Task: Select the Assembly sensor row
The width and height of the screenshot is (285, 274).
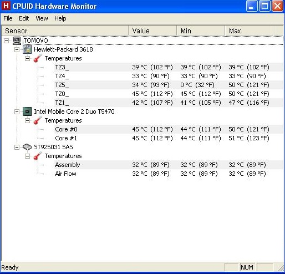Action: 169,165
